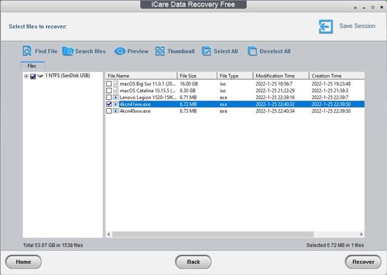This screenshot has height=275, width=387.
Task: Minimize the iCare Data Recovery window
Action: [x=364, y=8]
